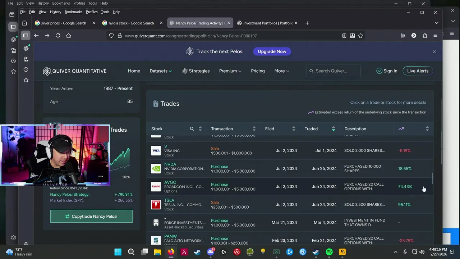Image resolution: width=460 pixels, height=259 pixels.
Task: Open File Explorer from the taskbar
Action: tap(157, 252)
